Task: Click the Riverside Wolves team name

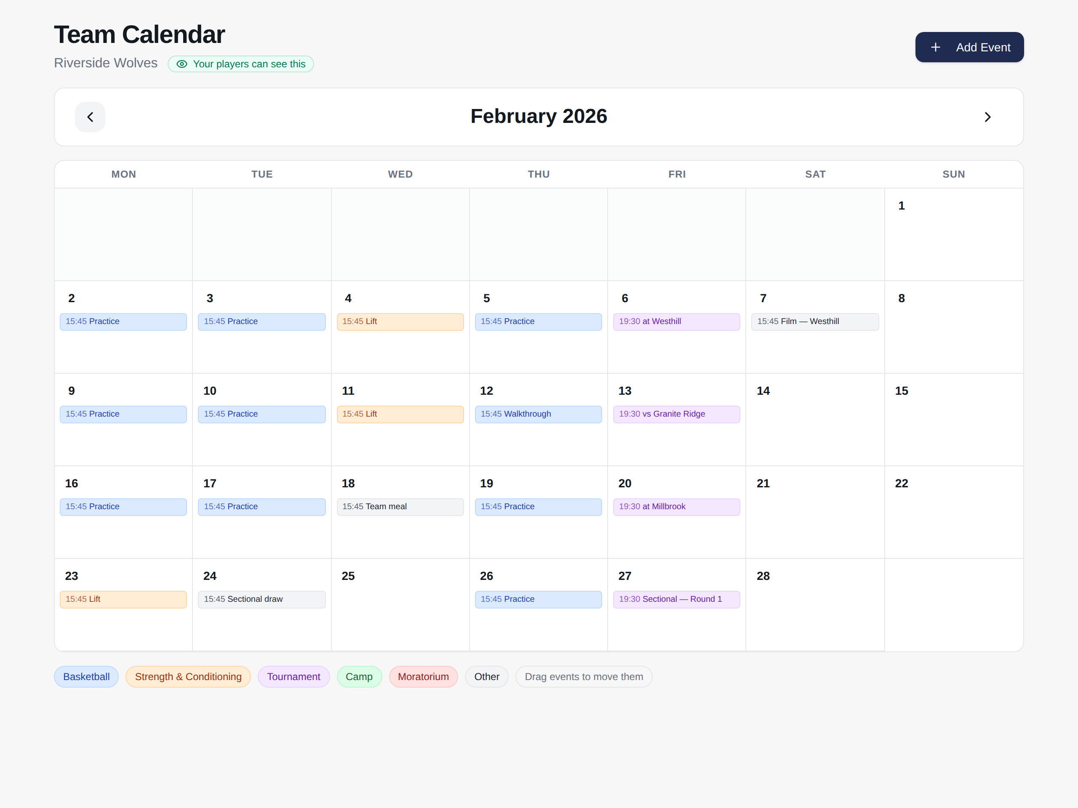Action: [x=106, y=63]
